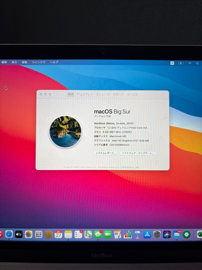The image size is (202, 270).
Task: Open the battery status menu
Action: coord(181,63)
